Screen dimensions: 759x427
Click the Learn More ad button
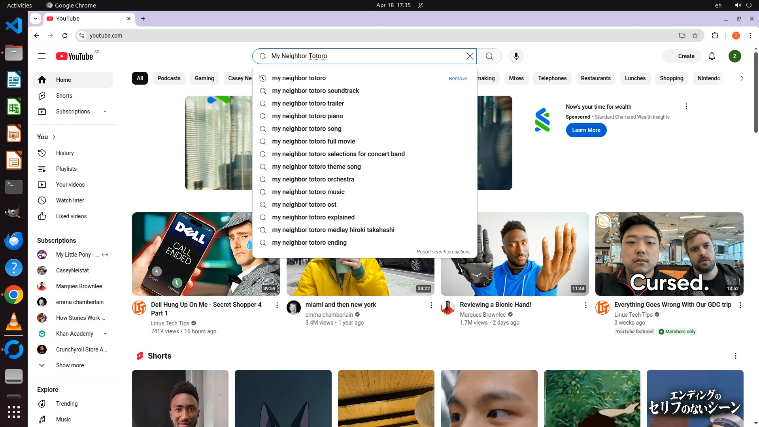586,130
